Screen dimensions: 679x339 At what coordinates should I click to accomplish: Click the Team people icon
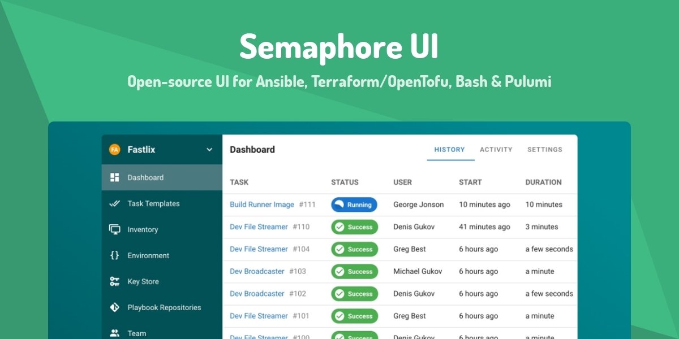coord(114,333)
